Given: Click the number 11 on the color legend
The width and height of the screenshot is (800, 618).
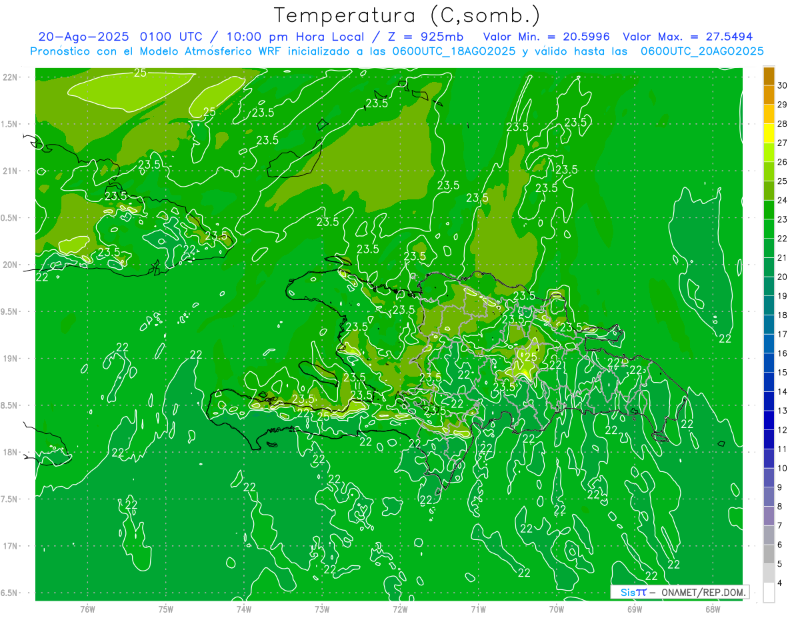Looking at the screenshot, I should pos(783,449).
